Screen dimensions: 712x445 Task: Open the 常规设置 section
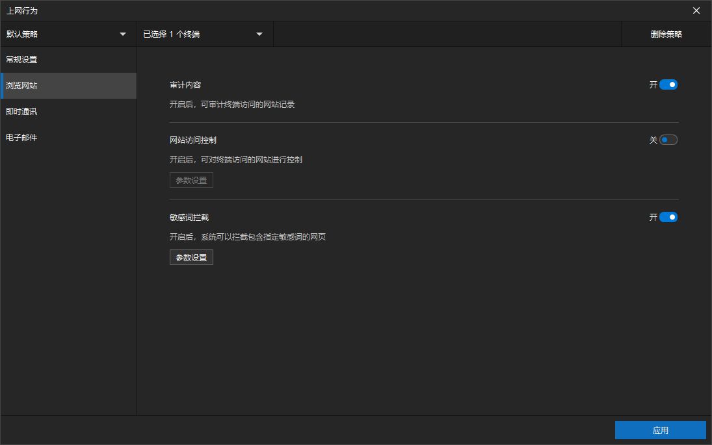coord(68,59)
